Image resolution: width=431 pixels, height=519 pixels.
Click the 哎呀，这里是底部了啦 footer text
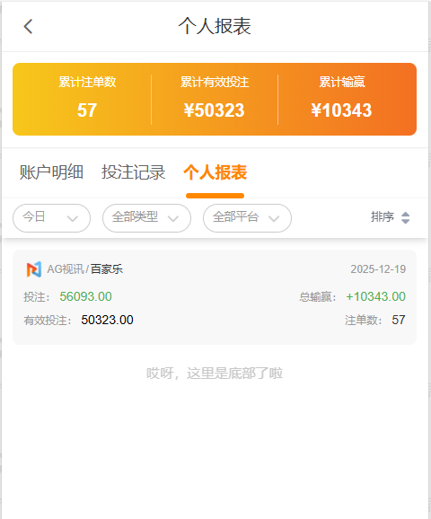click(215, 374)
